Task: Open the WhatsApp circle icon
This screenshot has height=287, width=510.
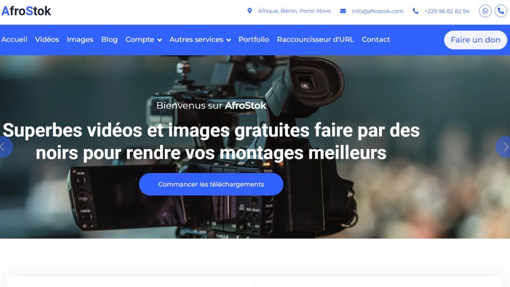Action: tap(485, 11)
